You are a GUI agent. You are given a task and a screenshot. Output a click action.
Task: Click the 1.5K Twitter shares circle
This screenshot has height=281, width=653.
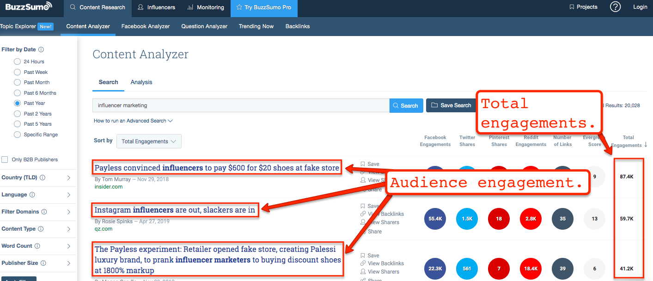tap(467, 219)
